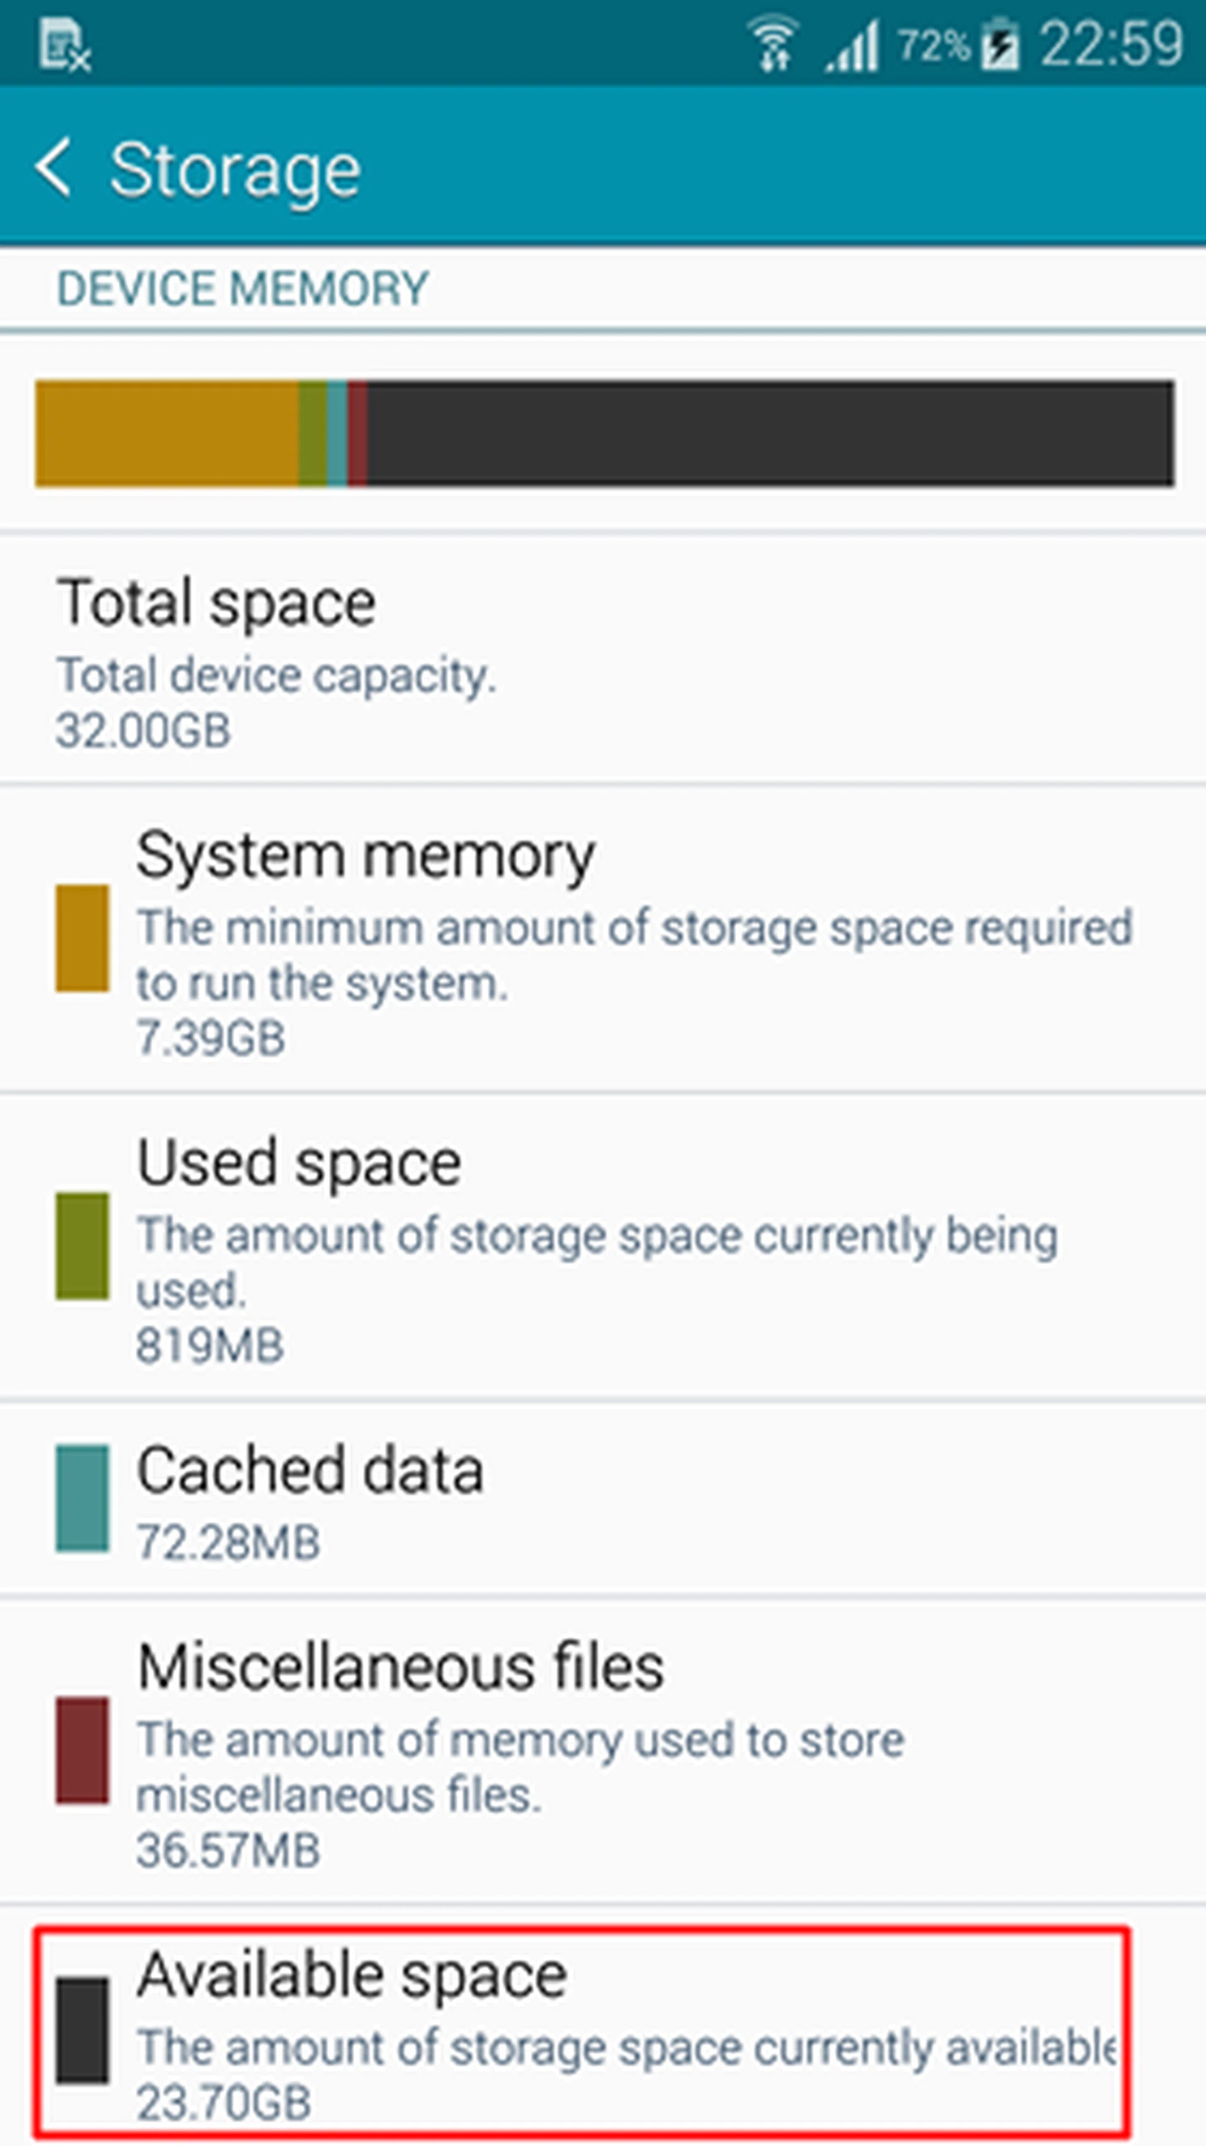Tap the battery charging icon
Image resolution: width=1206 pixels, height=2146 pixels.
[999, 45]
